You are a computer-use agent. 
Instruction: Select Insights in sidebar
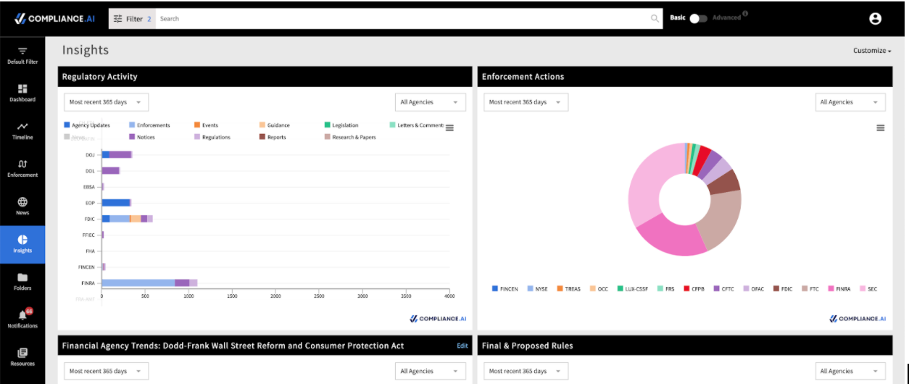[x=22, y=244]
